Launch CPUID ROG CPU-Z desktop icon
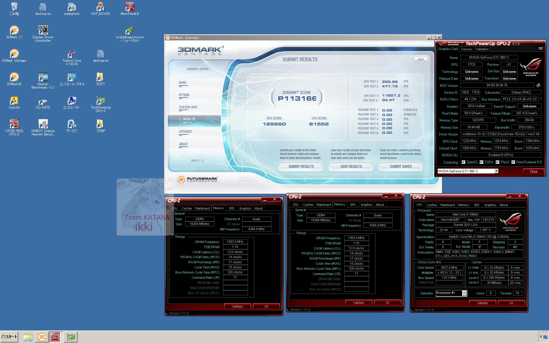Screen dimensions: 549x343 pos(14,127)
